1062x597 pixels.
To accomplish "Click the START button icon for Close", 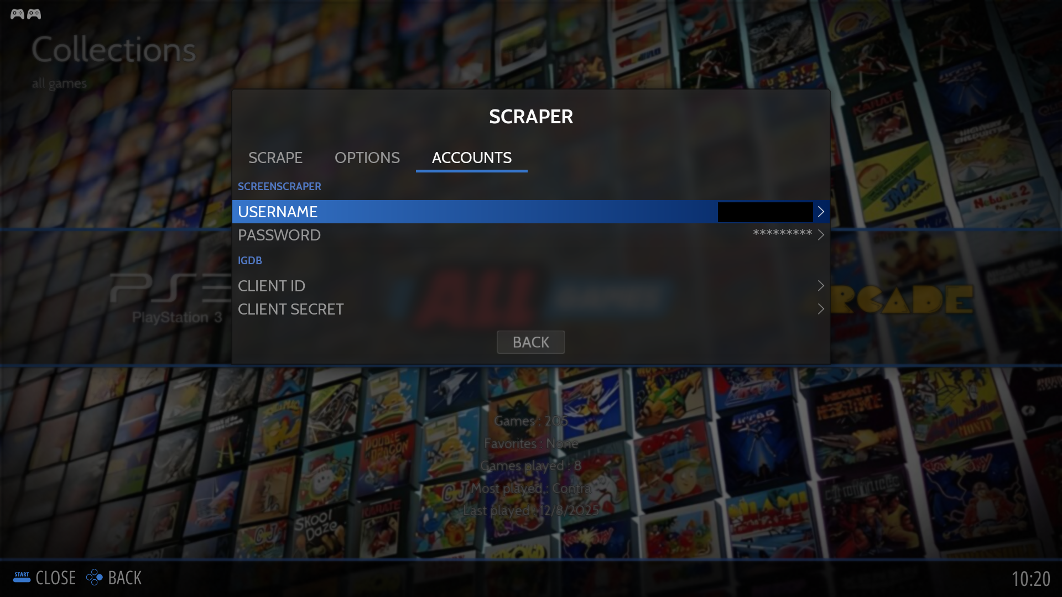I will 22,578.
